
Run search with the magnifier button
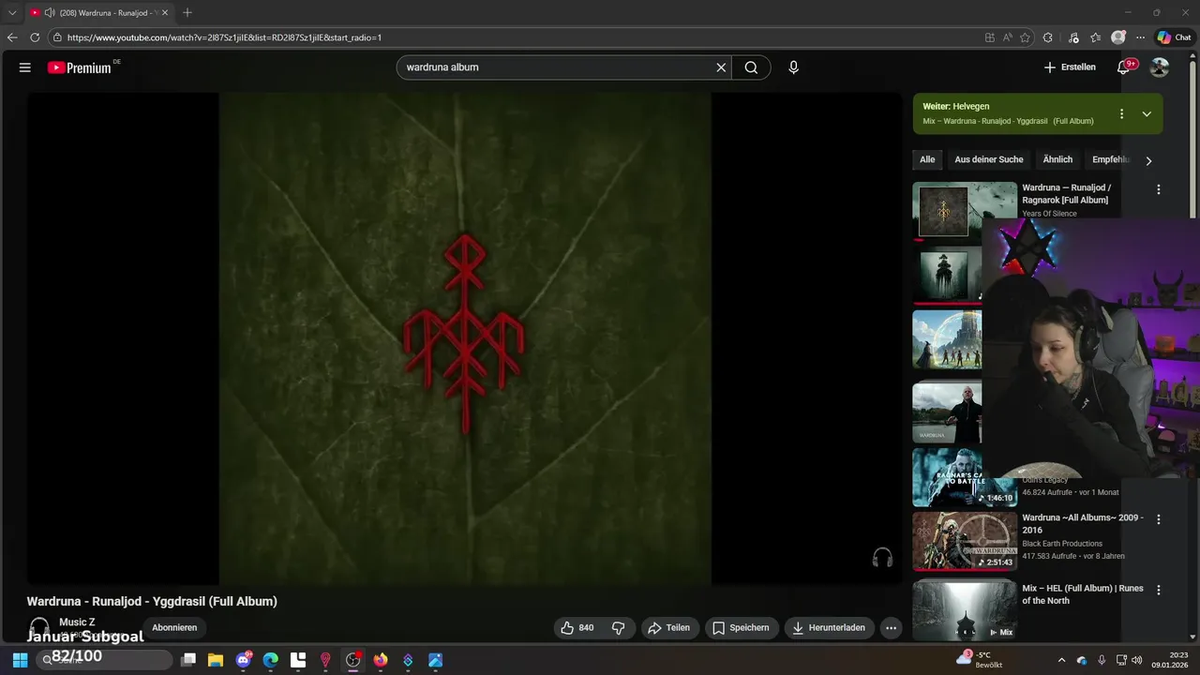(x=751, y=67)
